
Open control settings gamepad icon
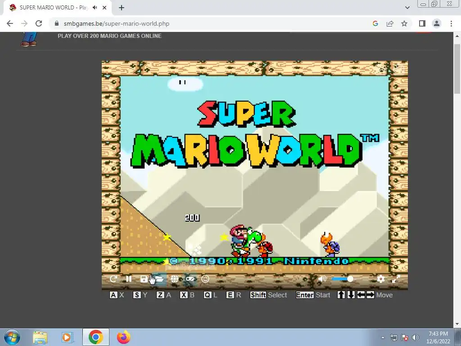[x=190, y=279]
